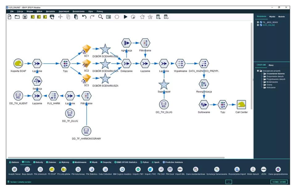This screenshot has width=296, height=191.
Task: Click the Baza danych palette icon
Action: [x=27, y=169]
